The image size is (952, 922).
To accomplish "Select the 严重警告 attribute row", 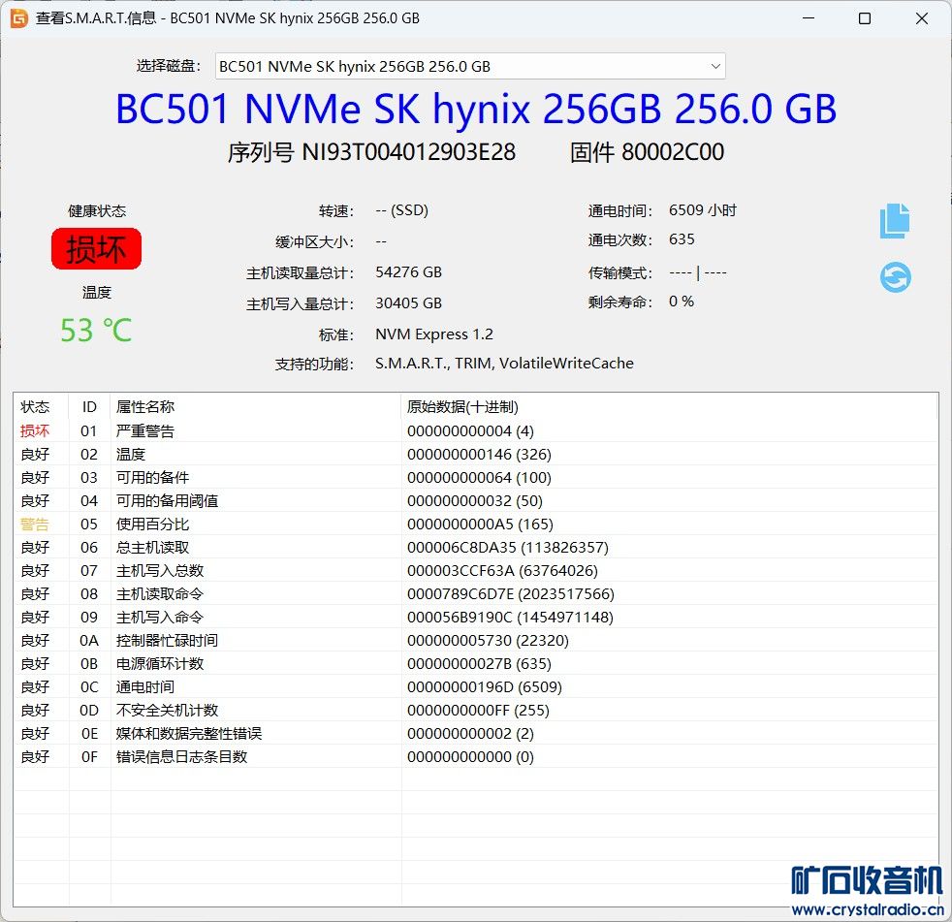I will click(x=475, y=431).
